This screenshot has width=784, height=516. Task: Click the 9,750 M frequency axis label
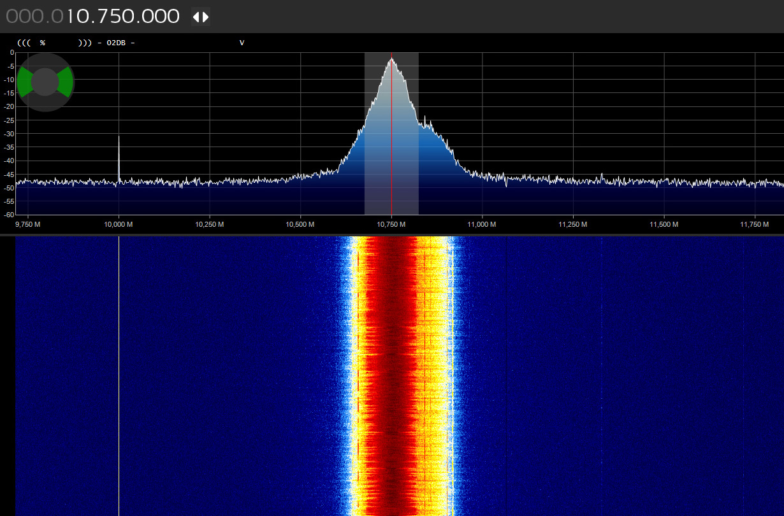(x=28, y=225)
